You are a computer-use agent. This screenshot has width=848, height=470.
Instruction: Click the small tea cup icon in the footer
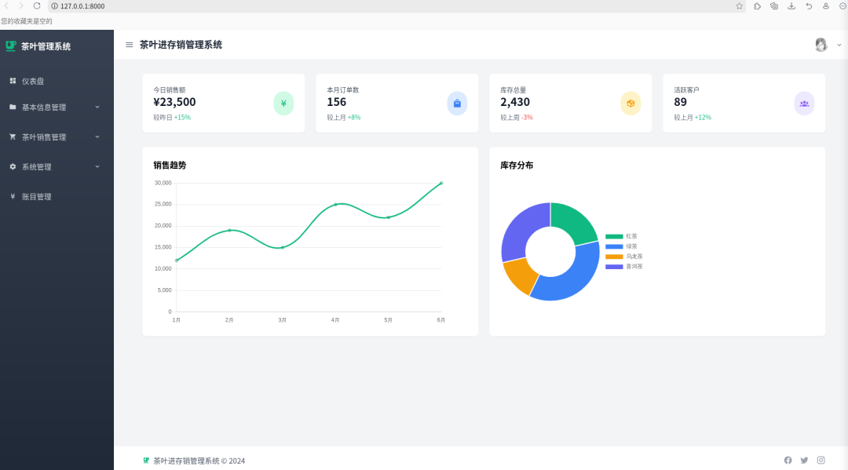click(146, 461)
